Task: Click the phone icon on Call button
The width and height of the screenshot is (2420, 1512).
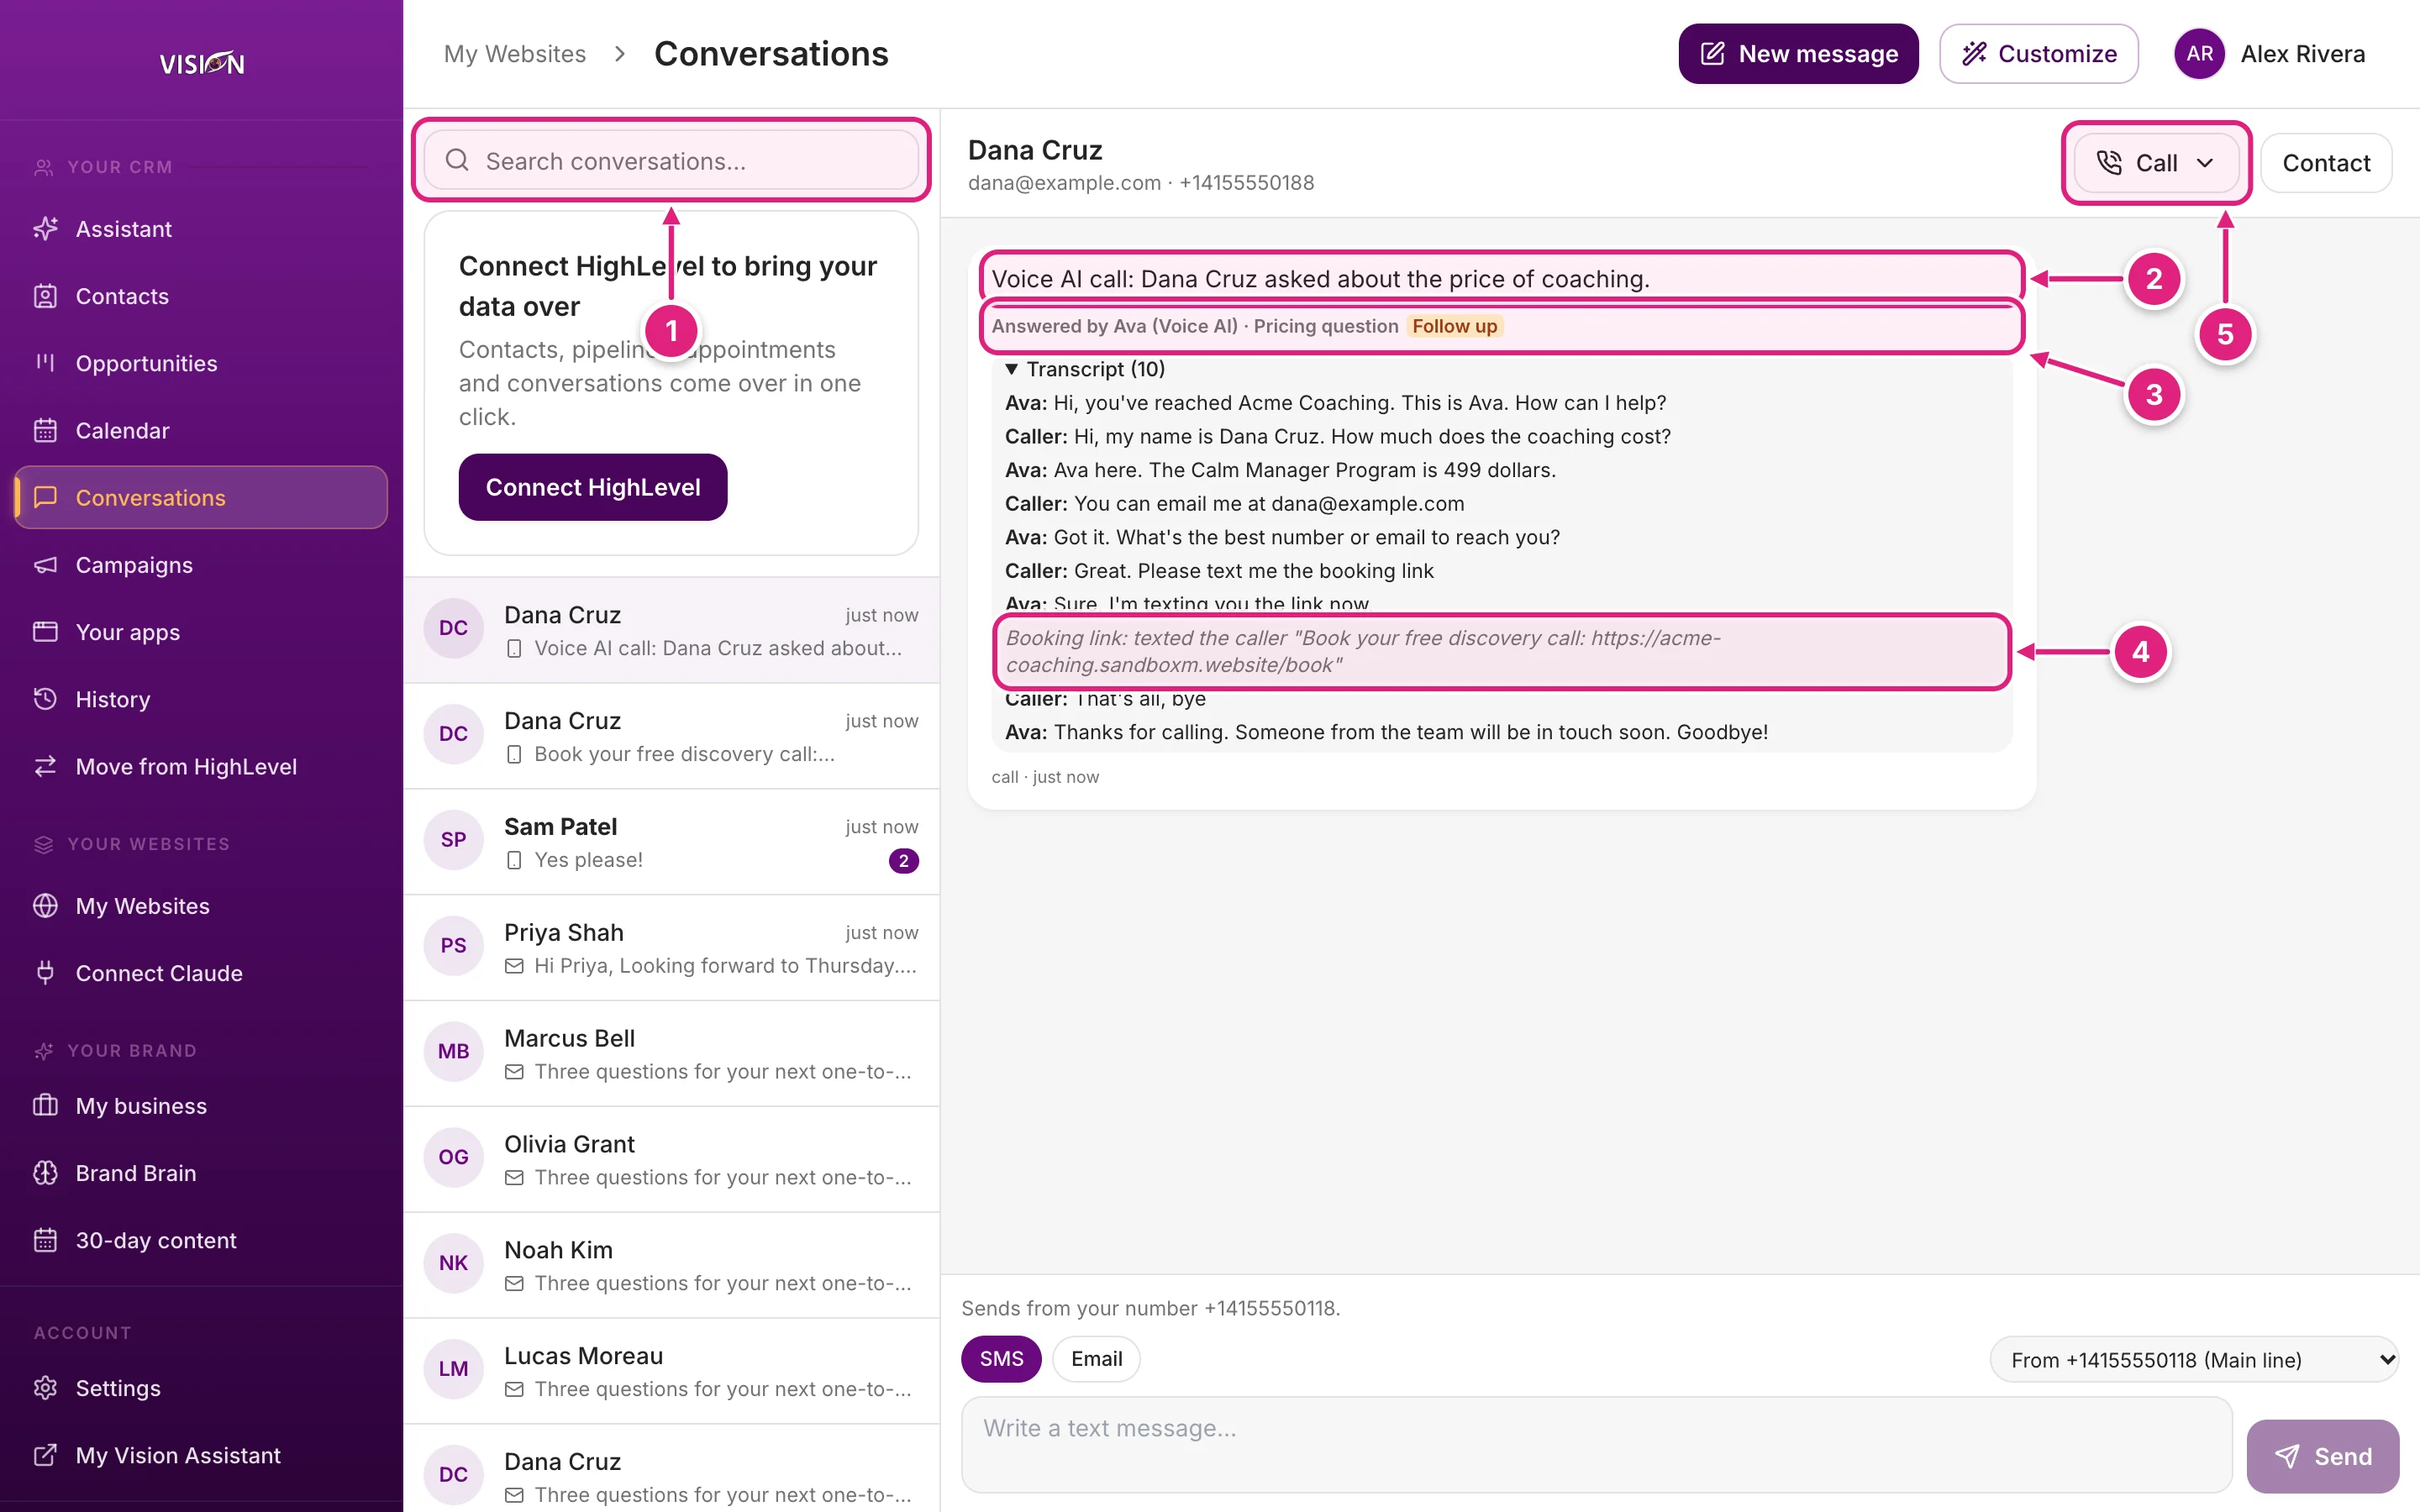Action: 2109,163
